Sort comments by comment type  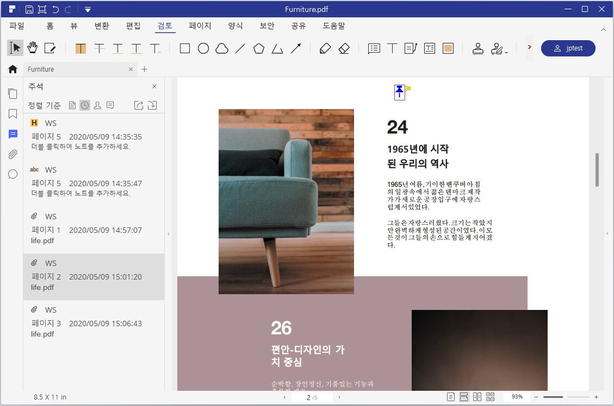click(x=110, y=105)
